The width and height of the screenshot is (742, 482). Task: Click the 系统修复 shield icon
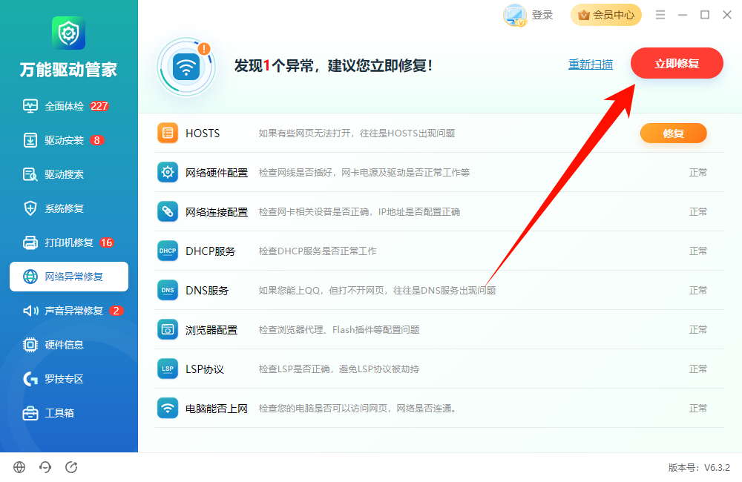30,208
